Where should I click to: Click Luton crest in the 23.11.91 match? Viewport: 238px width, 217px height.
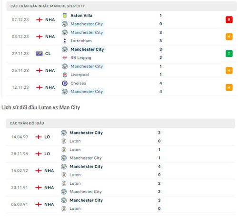tap(64, 183)
